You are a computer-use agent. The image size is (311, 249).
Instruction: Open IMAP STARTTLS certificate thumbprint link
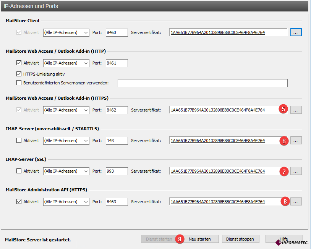click(218, 141)
